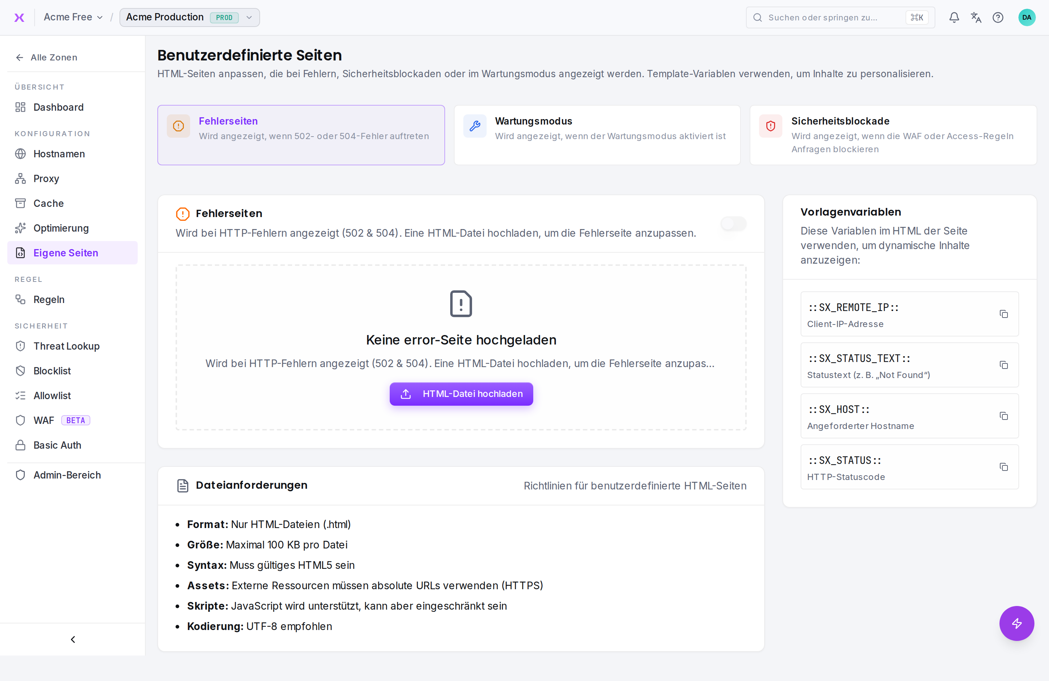Click the 'Benutzerdefinierte Seiten' page title

pyautogui.click(x=250, y=55)
